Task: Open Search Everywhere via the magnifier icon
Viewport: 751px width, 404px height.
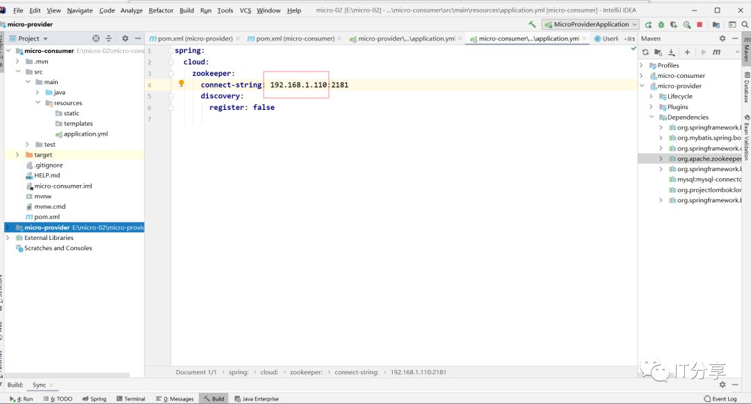Action: click(745, 24)
